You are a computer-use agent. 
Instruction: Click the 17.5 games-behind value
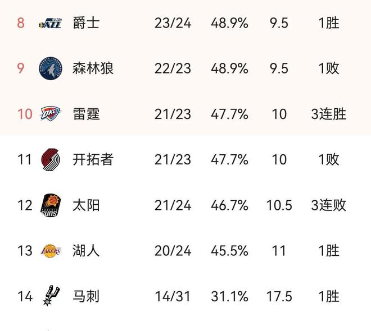[x=279, y=297]
